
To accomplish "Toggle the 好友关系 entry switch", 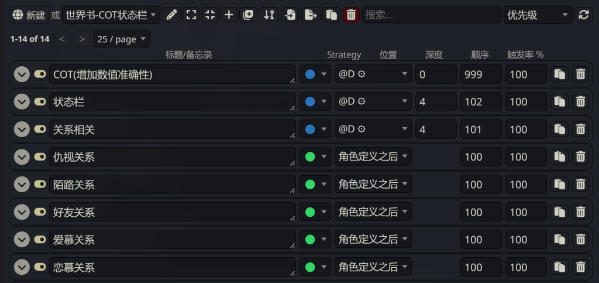I will (x=40, y=212).
